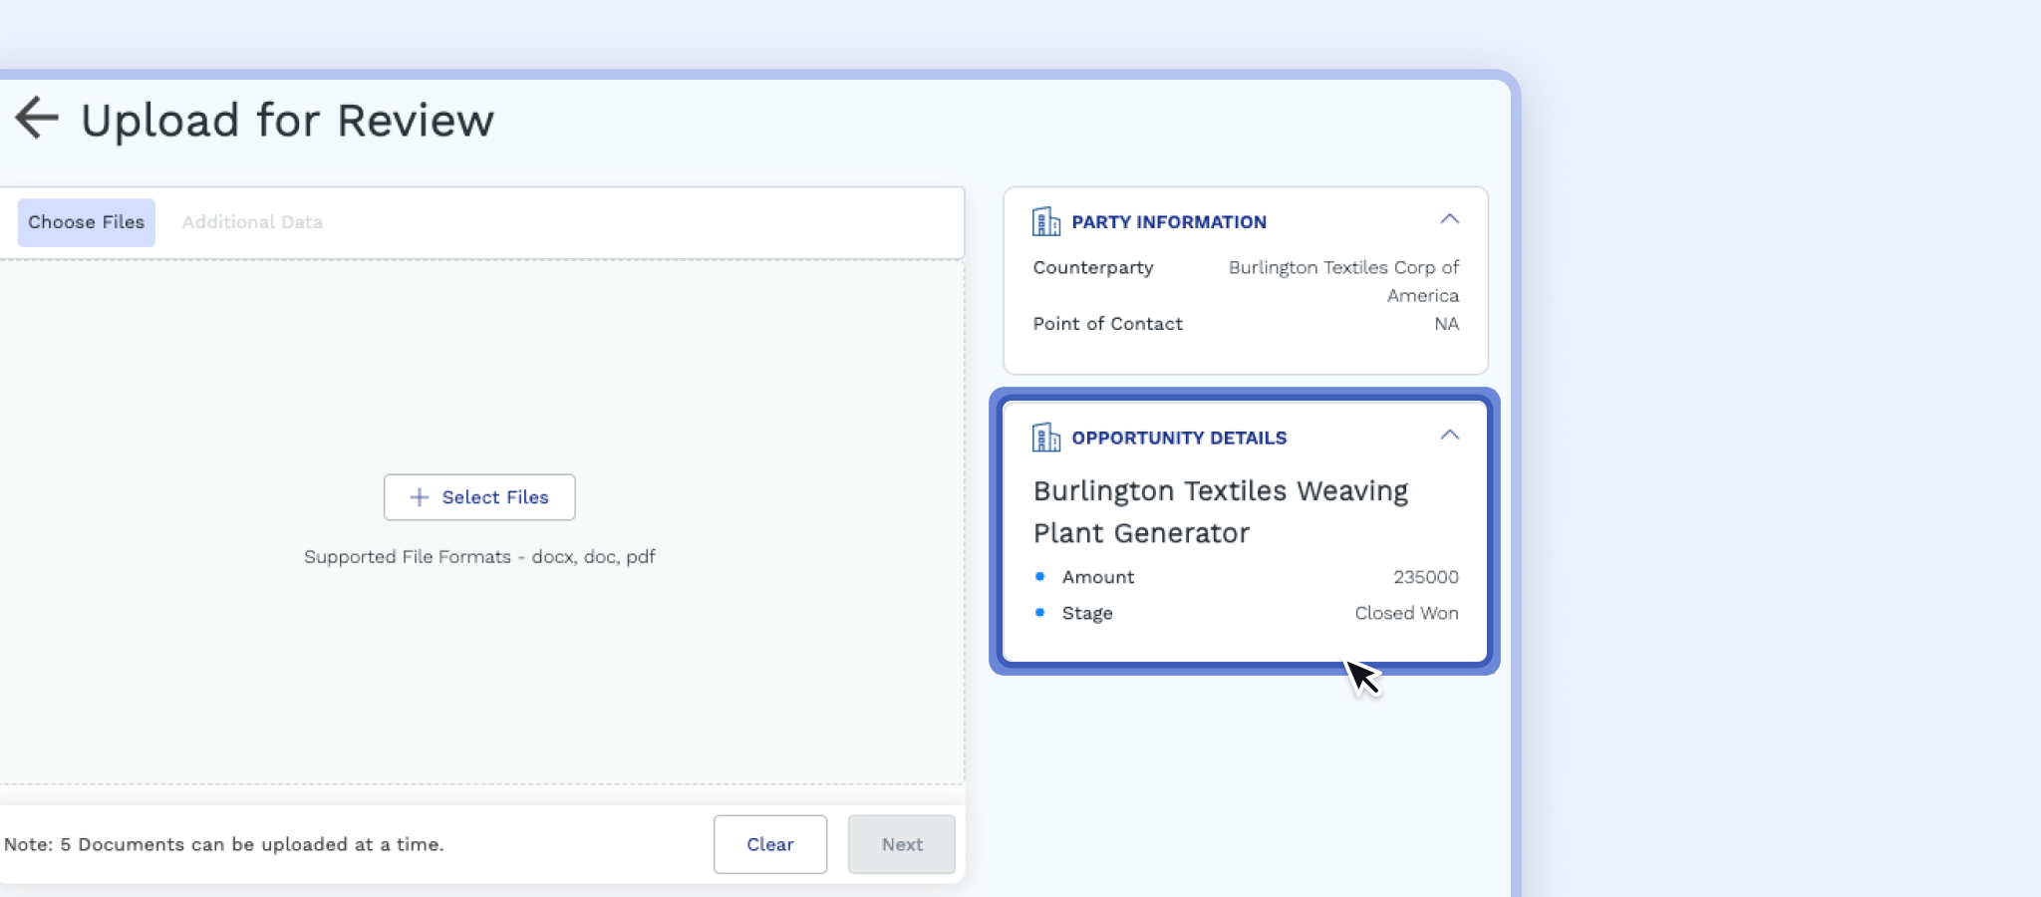Click the Point of Contact label
This screenshot has width=2041, height=897.
1107,324
